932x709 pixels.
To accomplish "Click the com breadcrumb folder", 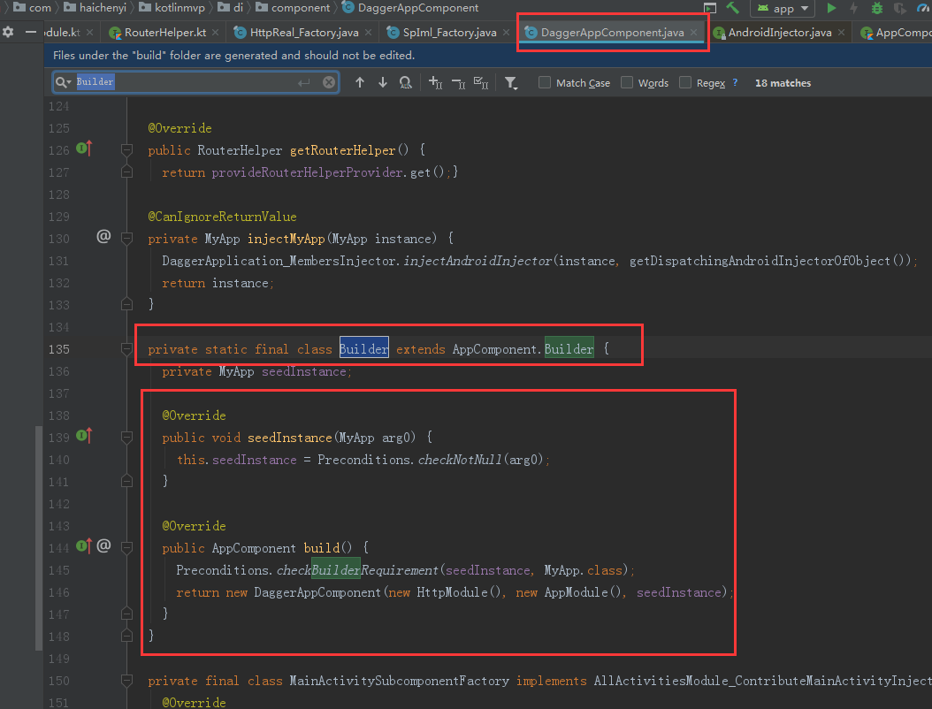I will (x=33, y=8).
